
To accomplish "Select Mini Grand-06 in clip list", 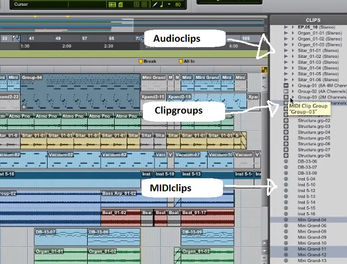I will (312, 226).
